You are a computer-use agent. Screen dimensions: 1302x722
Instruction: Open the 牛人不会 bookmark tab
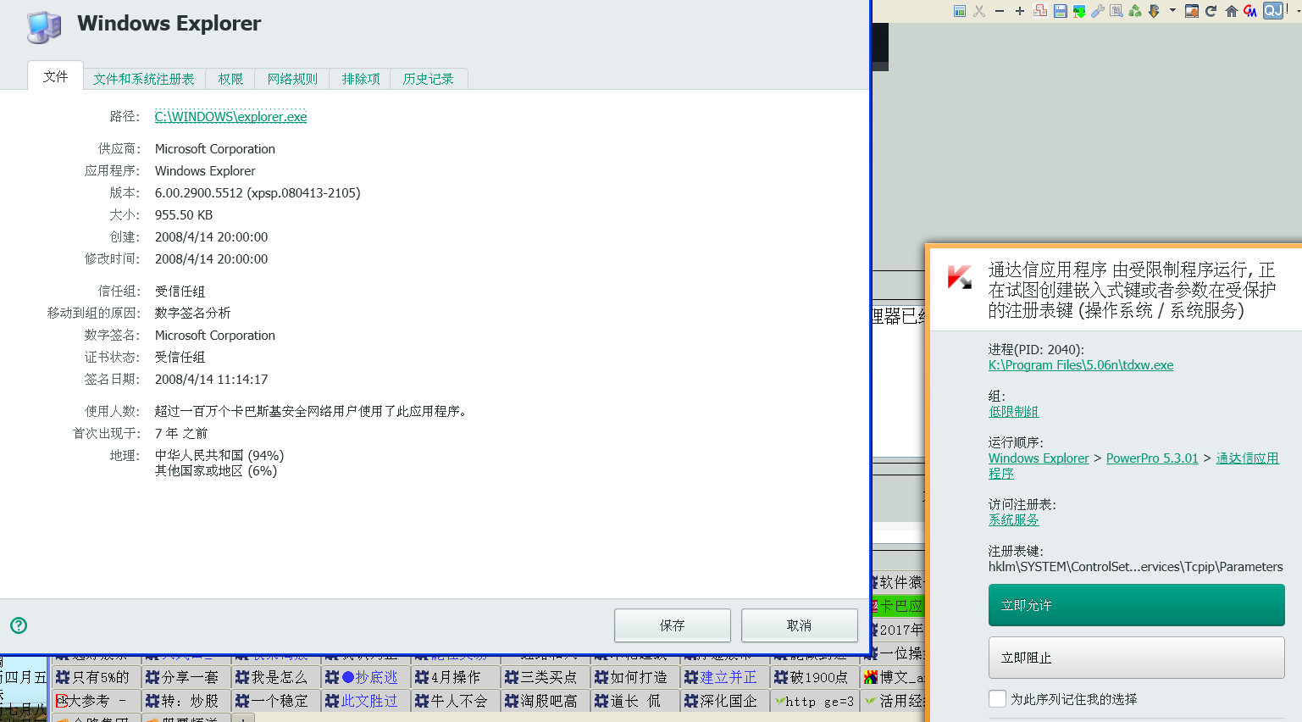pos(456,701)
